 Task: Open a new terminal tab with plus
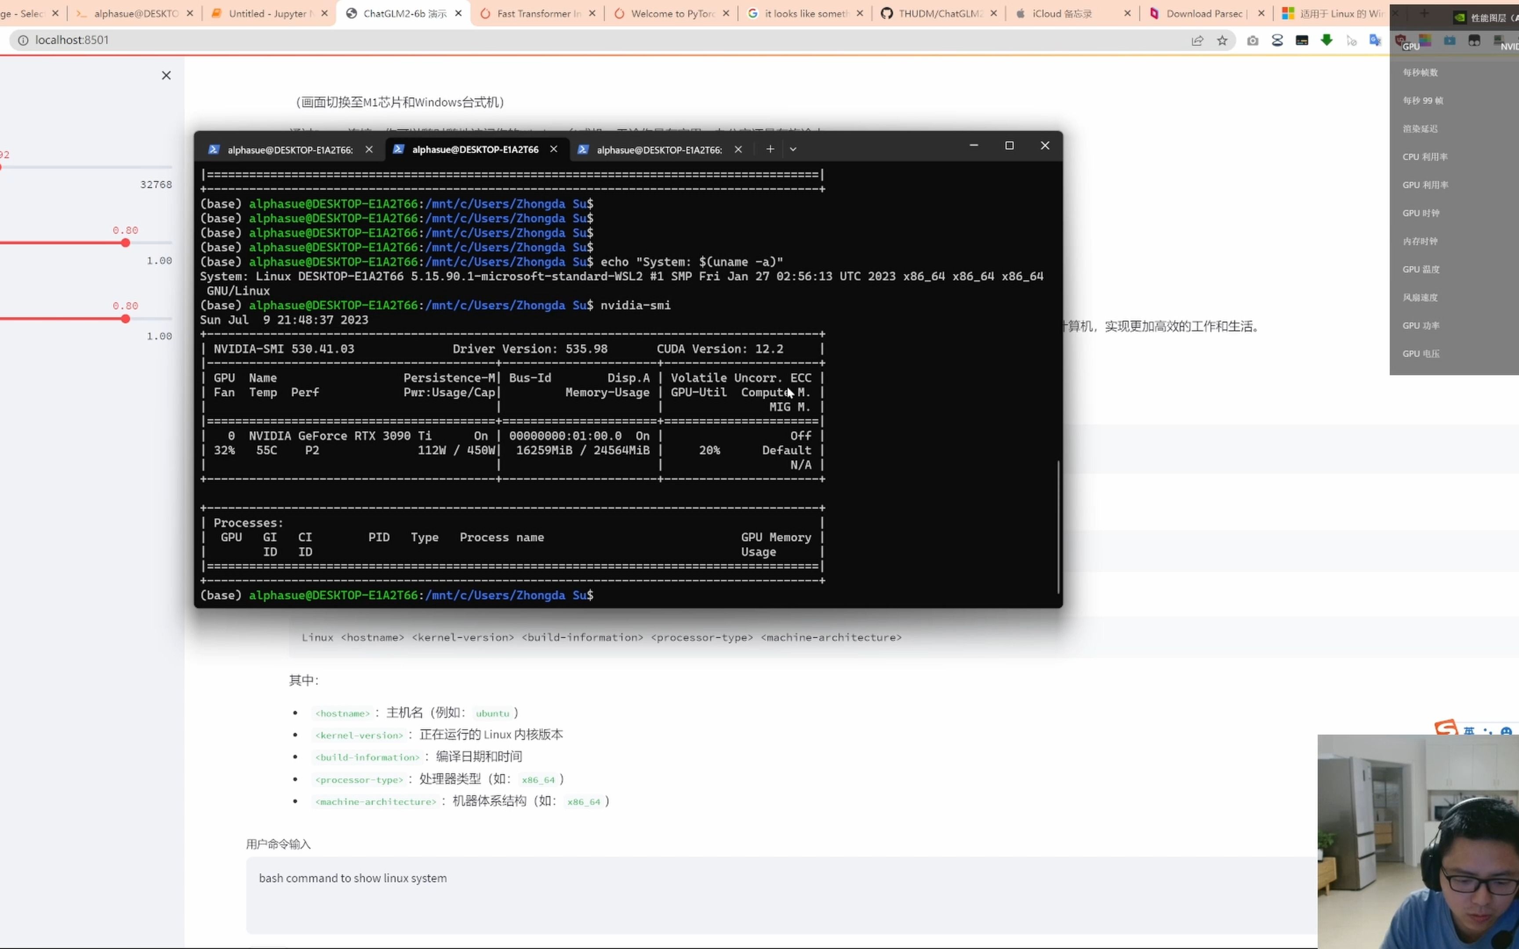[770, 149]
